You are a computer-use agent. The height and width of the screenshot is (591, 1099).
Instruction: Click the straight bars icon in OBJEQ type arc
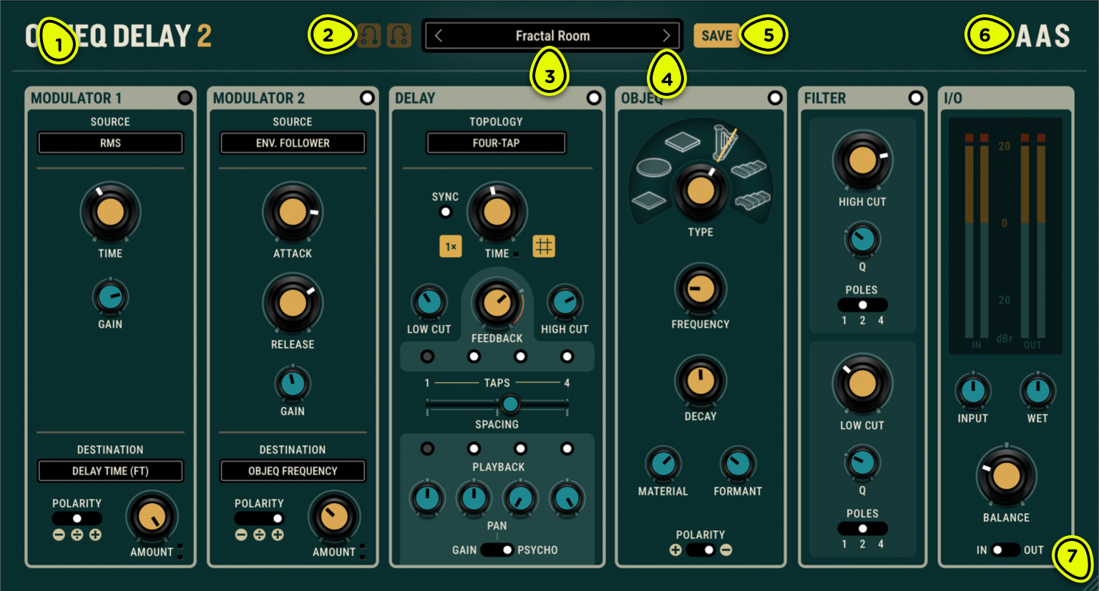(x=749, y=170)
